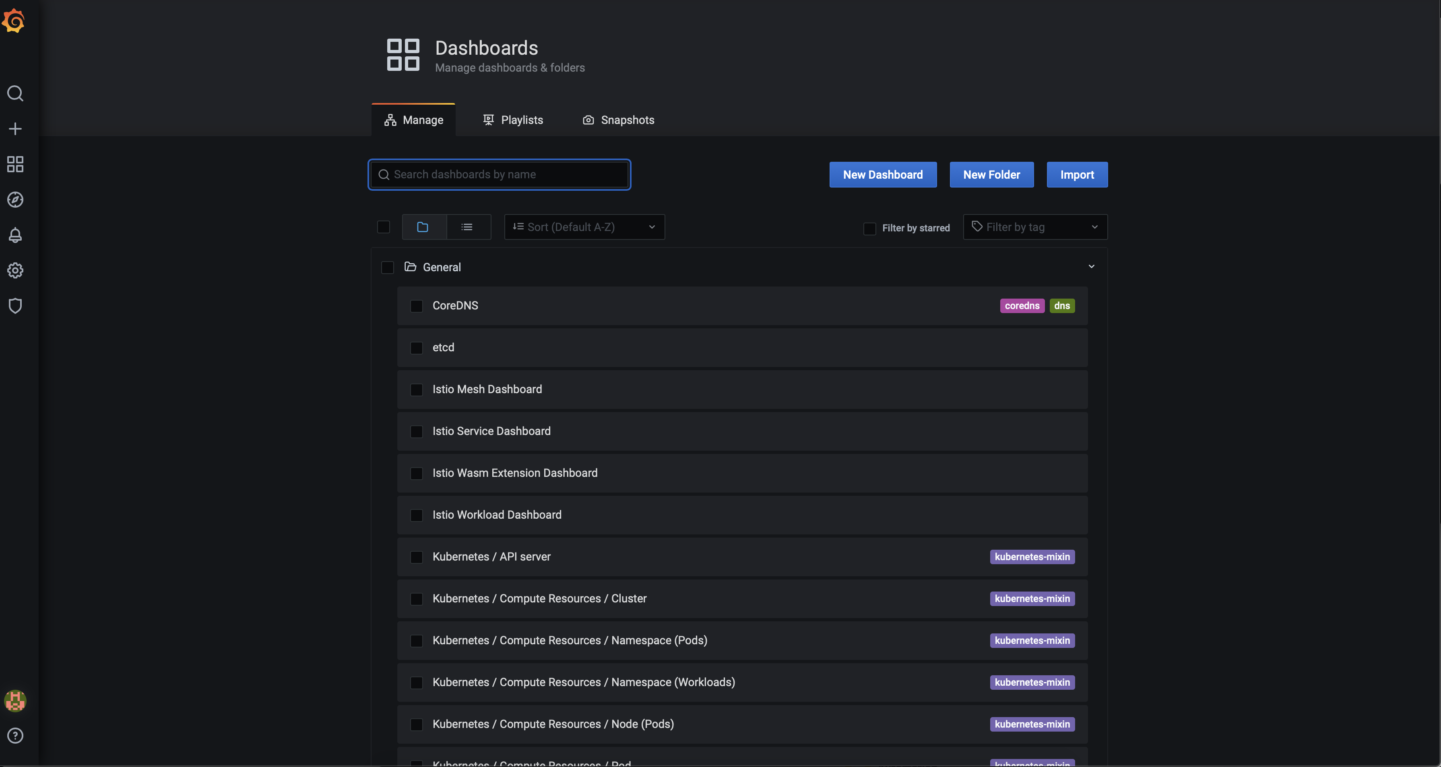Enable the Filter by starred checkbox
1441x767 pixels.
[x=869, y=228]
